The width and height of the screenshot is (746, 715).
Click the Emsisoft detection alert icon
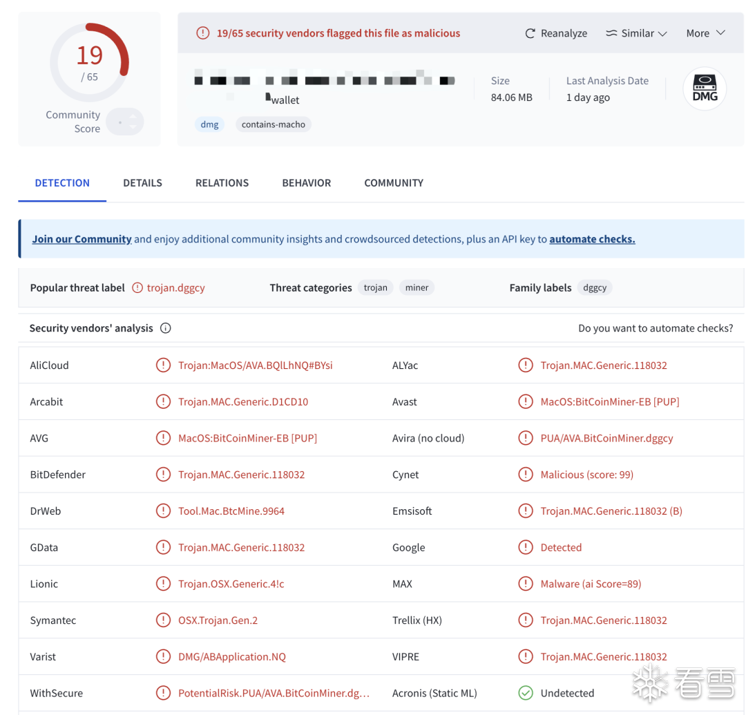(x=525, y=511)
